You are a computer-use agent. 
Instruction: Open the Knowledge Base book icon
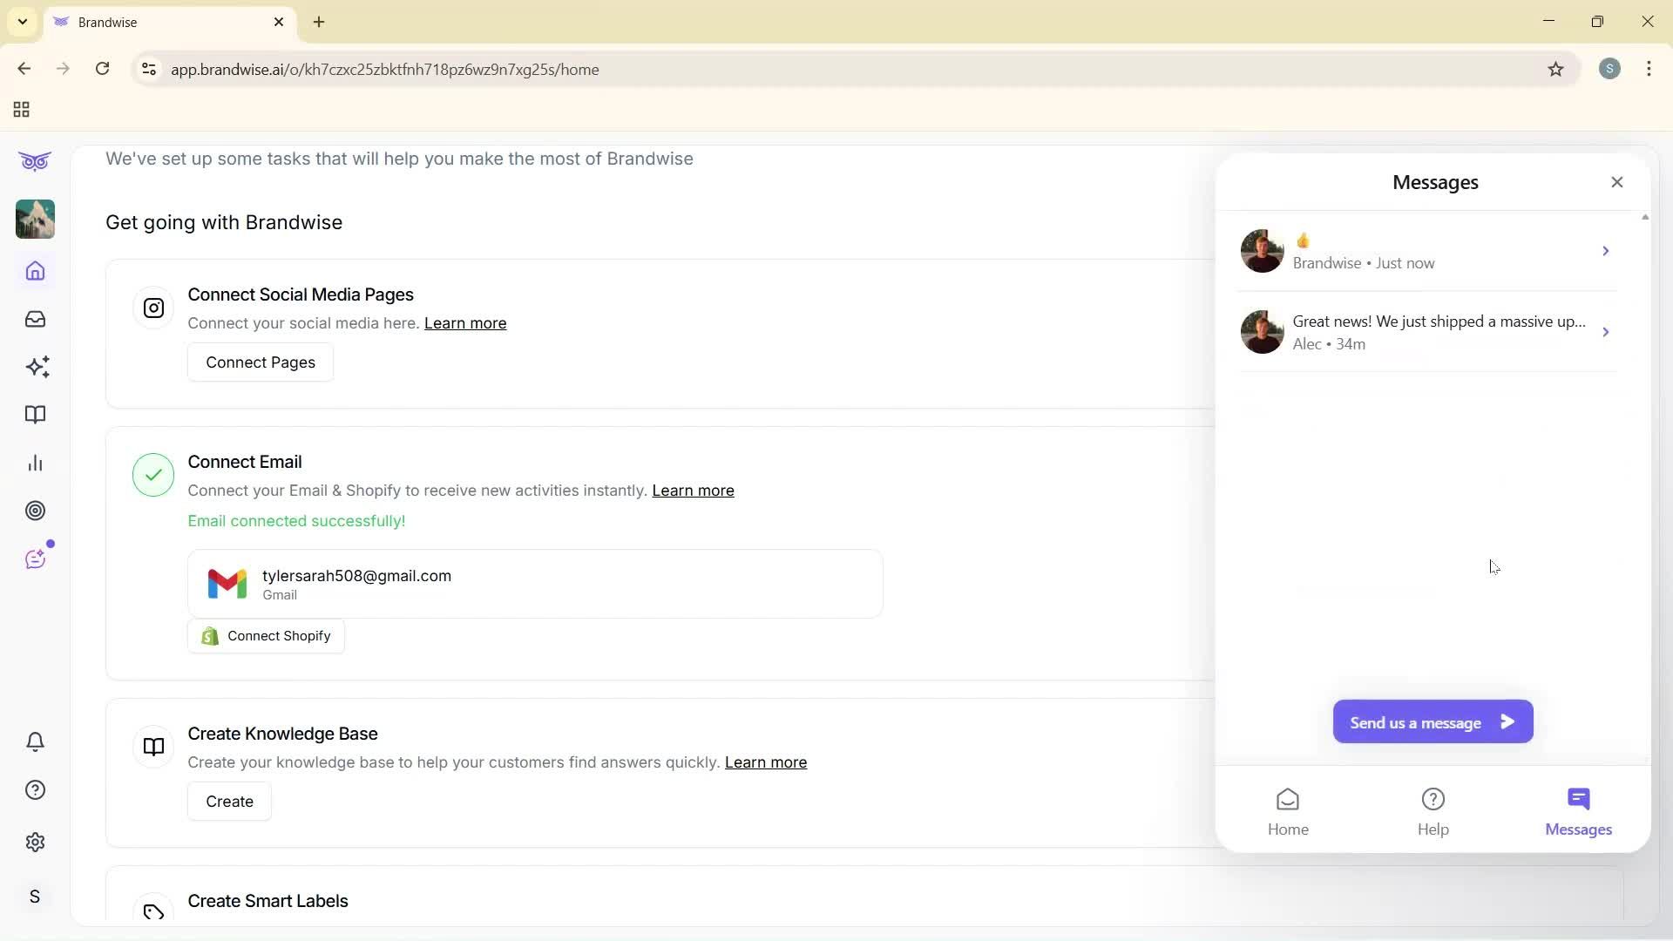click(34, 415)
